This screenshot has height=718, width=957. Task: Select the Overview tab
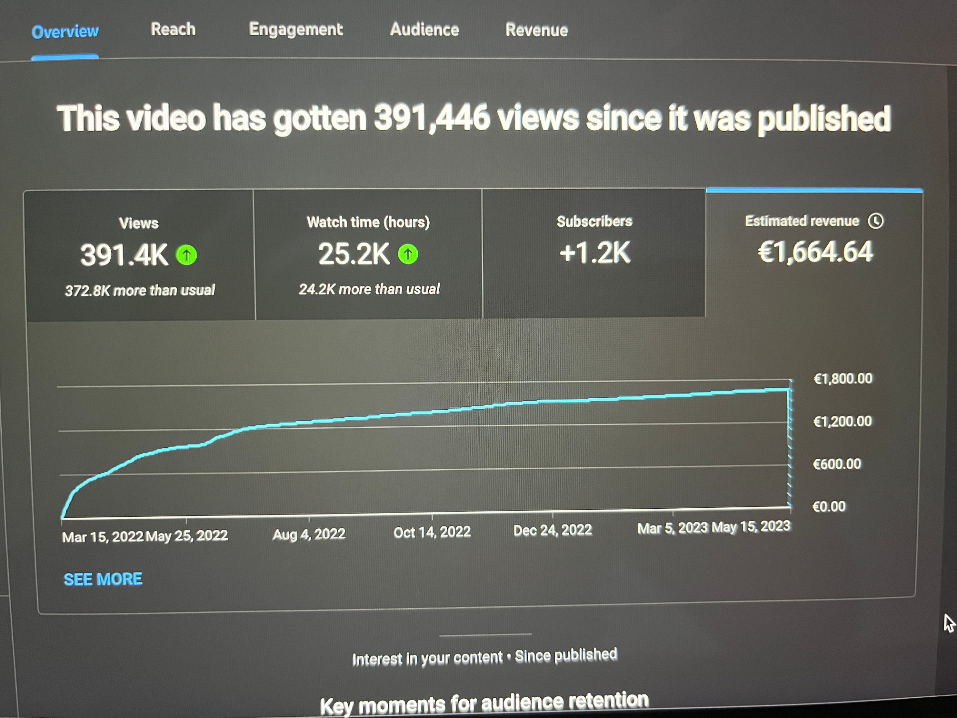pos(65,32)
